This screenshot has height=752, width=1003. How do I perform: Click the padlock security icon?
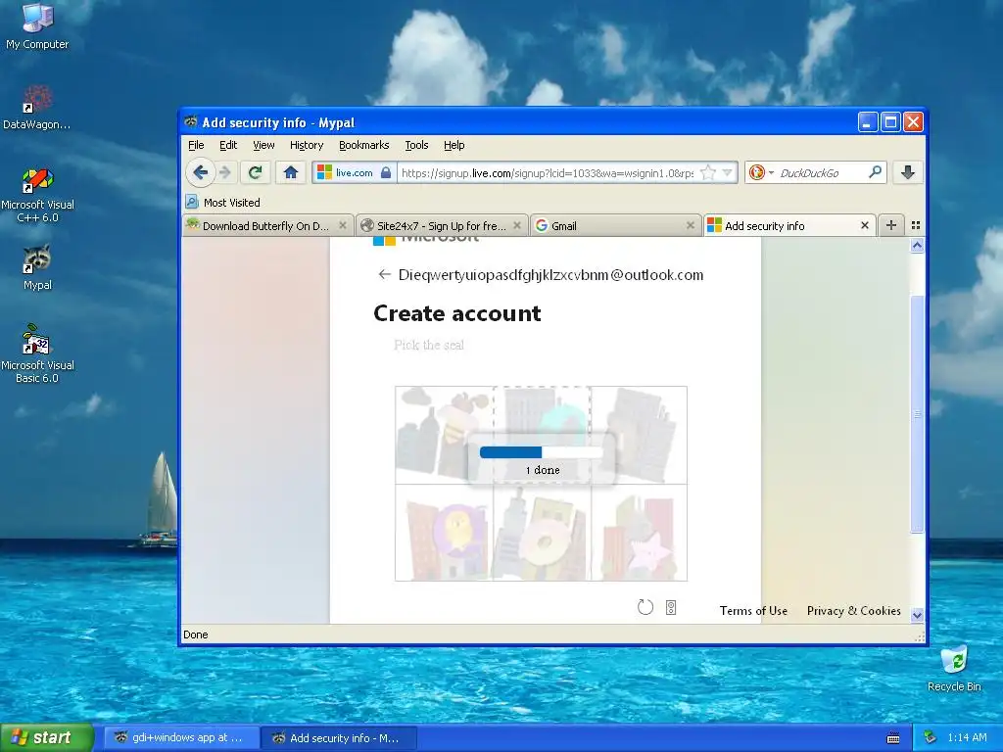coord(386,172)
